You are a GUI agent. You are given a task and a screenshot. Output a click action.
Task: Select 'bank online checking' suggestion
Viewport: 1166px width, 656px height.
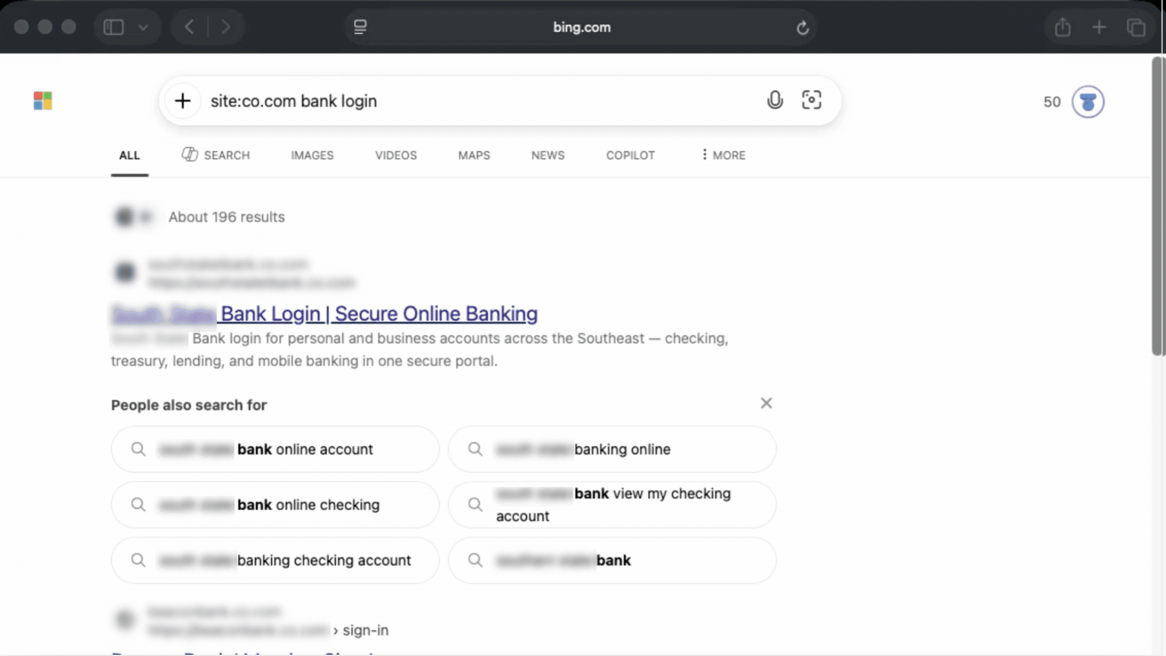[x=275, y=505]
